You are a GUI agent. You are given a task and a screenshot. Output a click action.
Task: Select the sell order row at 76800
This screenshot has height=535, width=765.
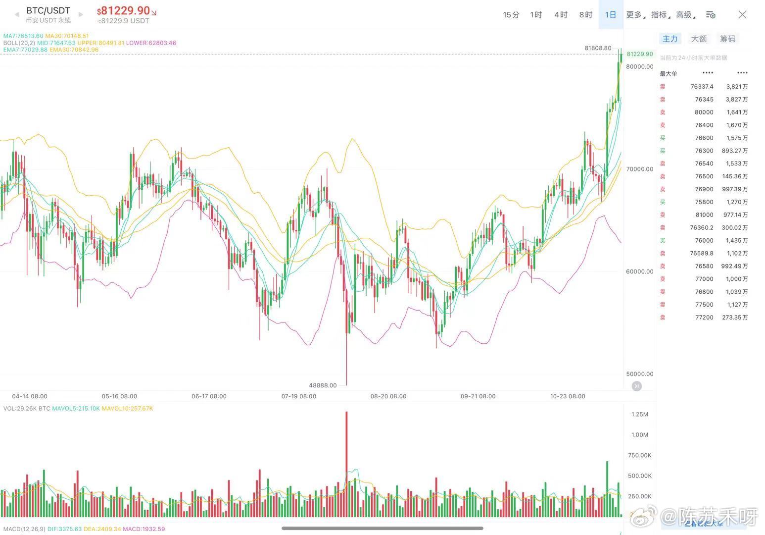pyautogui.click(x=704, y=292)
